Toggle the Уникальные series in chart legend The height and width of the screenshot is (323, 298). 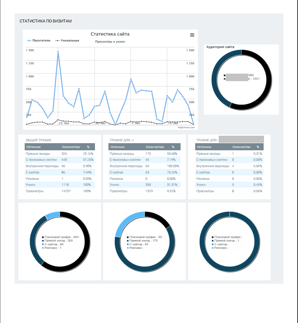click(67, 40)
